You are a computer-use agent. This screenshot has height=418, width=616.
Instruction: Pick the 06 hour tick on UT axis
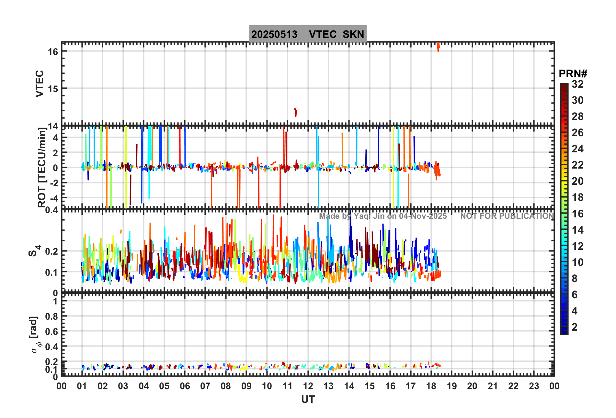[185, 386]
